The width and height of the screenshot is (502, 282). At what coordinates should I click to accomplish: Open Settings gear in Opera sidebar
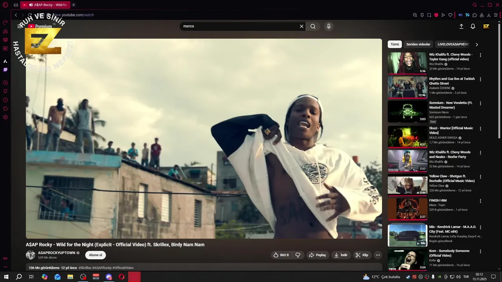(5, 117)
